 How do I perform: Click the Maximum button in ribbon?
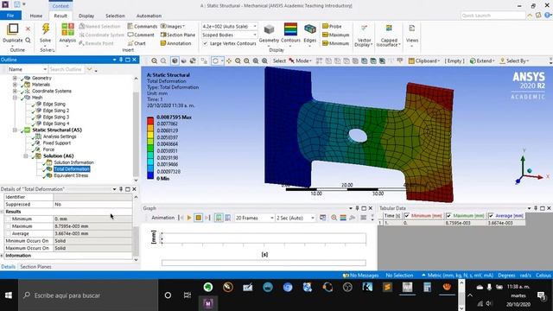click(336, 35)
